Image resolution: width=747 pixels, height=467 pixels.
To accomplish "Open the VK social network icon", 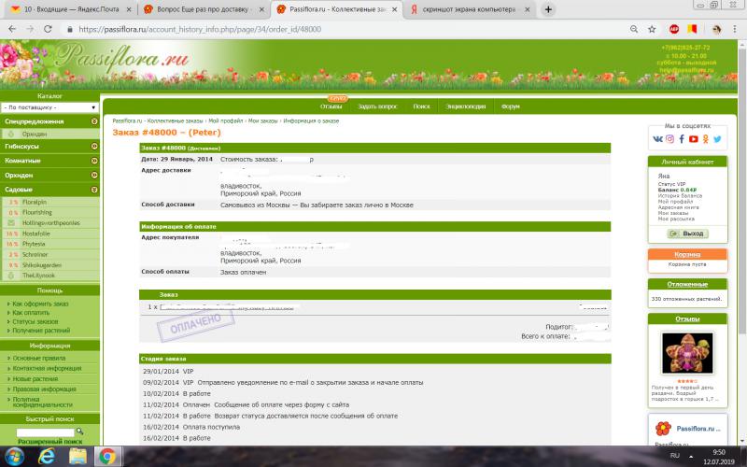I will (657, 139).
